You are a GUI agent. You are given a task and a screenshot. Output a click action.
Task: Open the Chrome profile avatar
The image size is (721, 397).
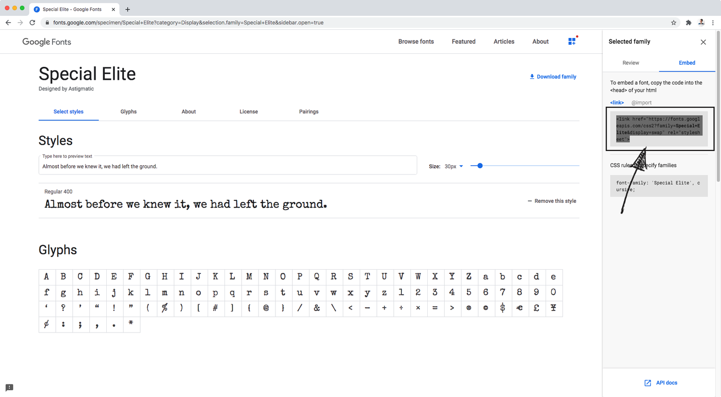701,23
